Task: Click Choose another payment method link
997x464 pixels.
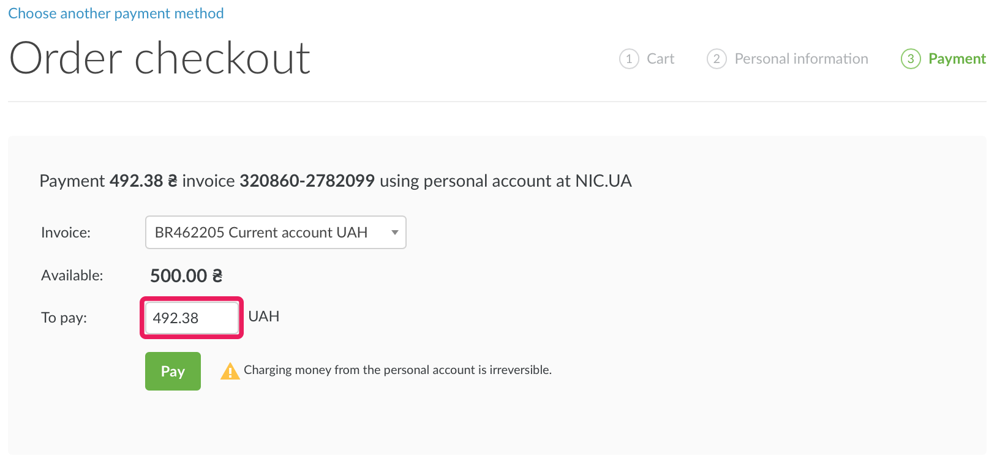Action: pos(116,13)
